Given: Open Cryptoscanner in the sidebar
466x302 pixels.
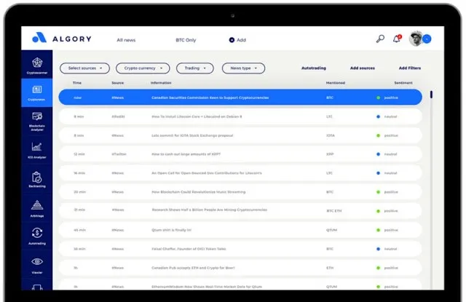Looking at the screenshot, I should tap(37, 65).
